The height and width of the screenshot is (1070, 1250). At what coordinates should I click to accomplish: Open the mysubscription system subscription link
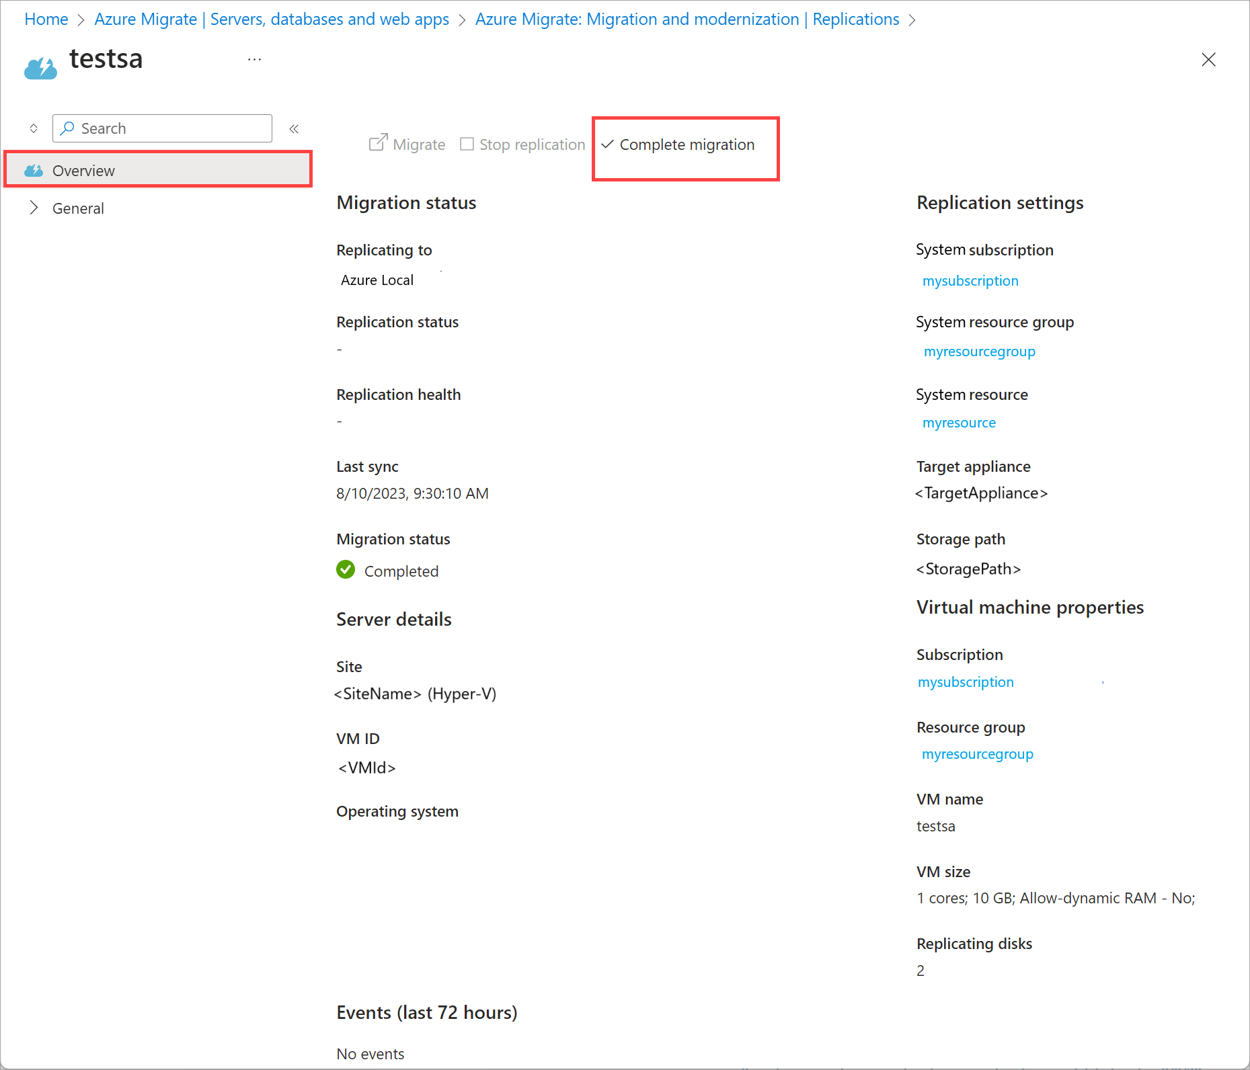pyautogui.click(x=970, y=280)
